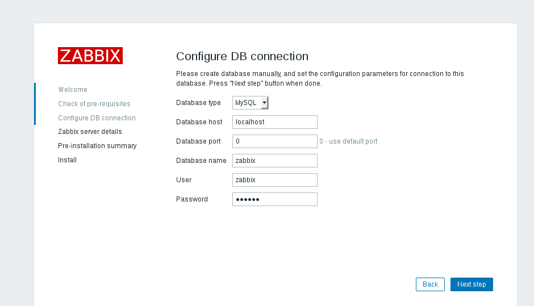Click the Database type label
The height and width of the screenshot is (306, 534).
[x=198, y=103]
